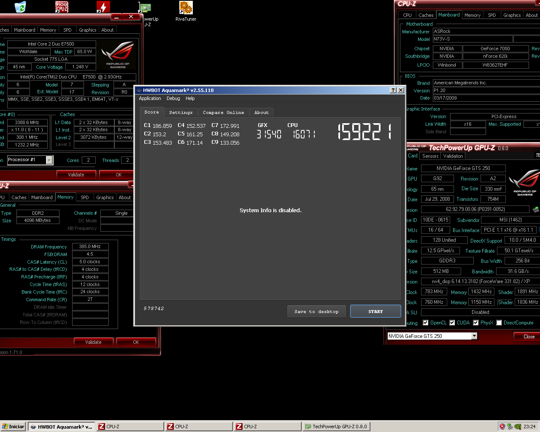Click Validate in lower-left CPU-Z memory window
The height and width of the screenshot is (432, 540).
[93, 342]
